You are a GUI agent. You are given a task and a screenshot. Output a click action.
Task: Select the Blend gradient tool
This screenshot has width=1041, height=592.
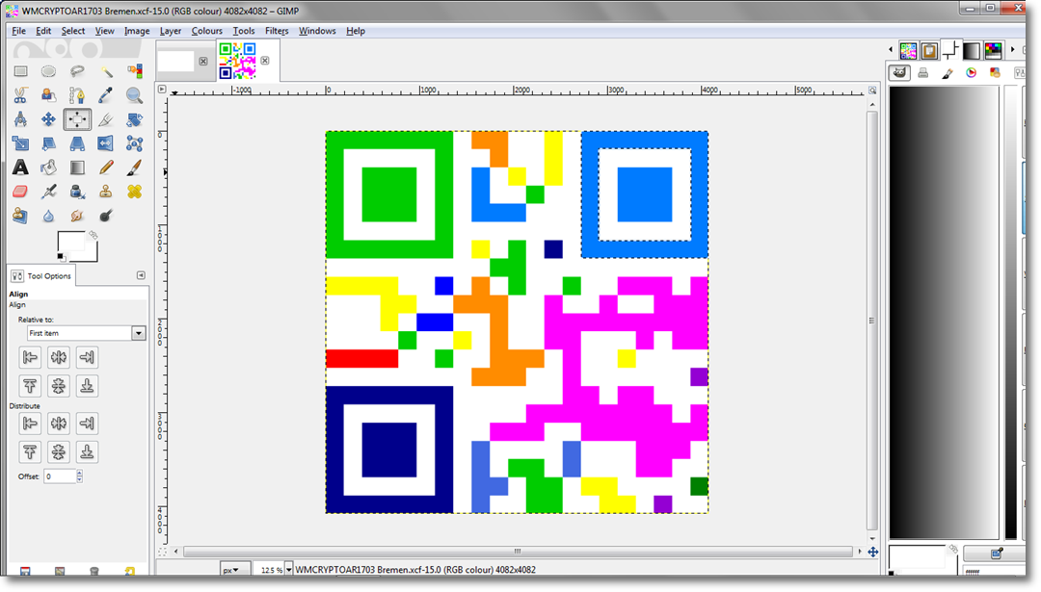pyautogui.click(x=77, y=167)
